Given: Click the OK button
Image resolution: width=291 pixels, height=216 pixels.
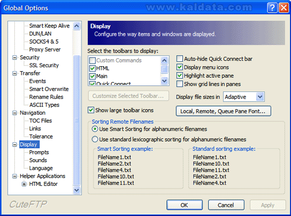Looking at the screenshot, I should [184, 205].
